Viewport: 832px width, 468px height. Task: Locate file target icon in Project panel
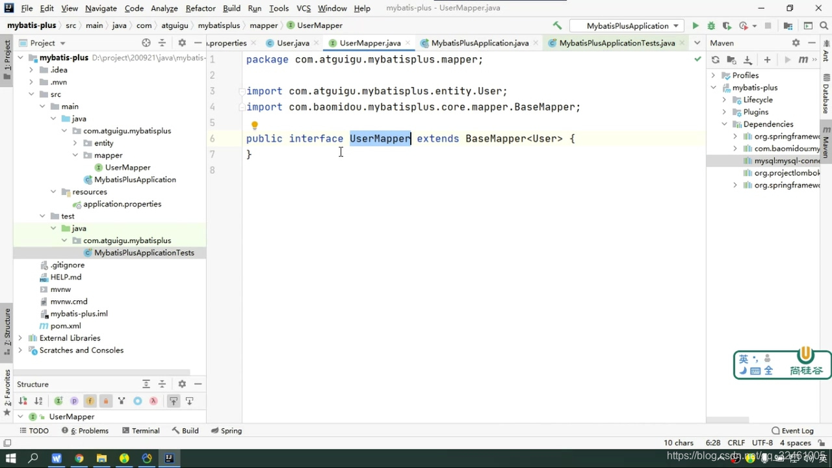coord(146,43)
